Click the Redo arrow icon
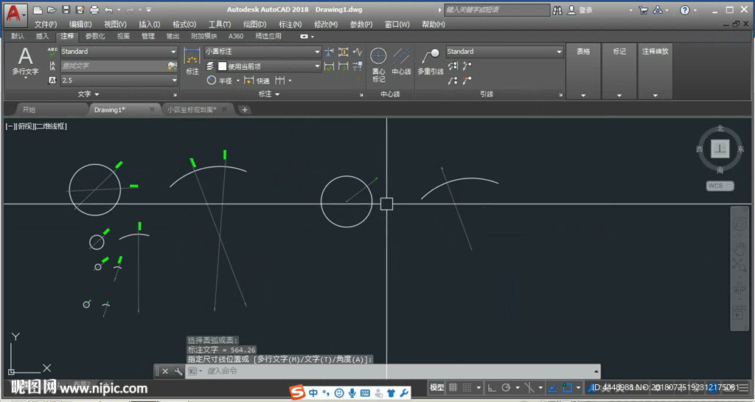Viewport: 755px width, 402px height. click(x=130, y=10)
